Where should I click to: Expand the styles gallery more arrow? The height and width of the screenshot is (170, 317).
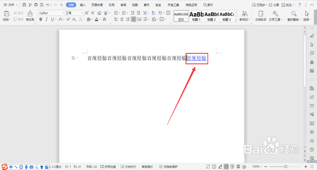(236, 20)
